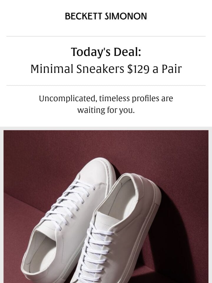Image resolution: width=212 pixels, height=283 pixels.
Task: Click the "Today's Deal:" heading
Action: (106, 52)
